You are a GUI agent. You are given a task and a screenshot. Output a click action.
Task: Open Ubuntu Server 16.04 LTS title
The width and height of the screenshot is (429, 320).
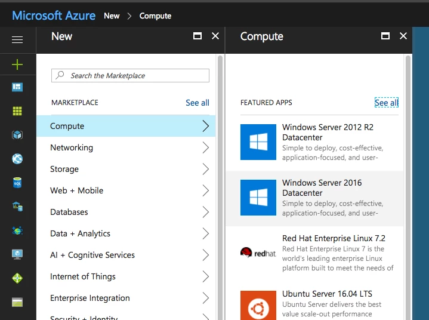(327, 294)
